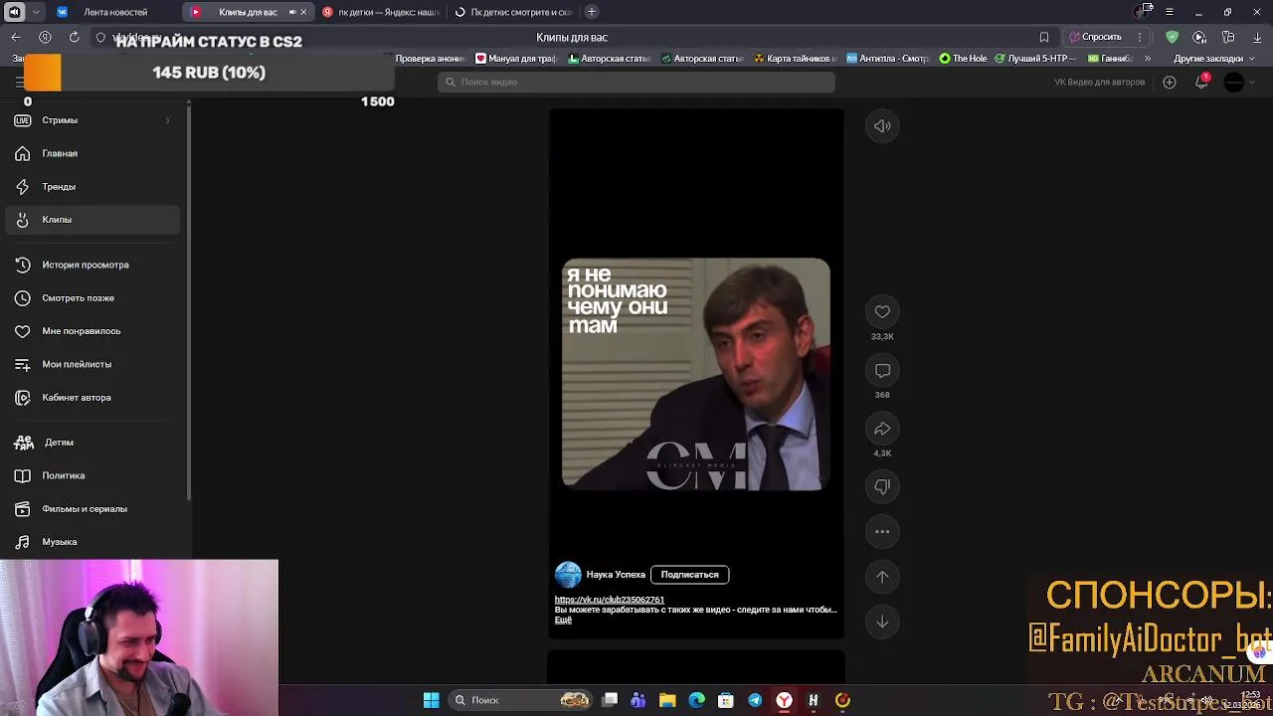Reload the current page
Viewport: 1273px width, 716px height.
tap(74, 37)
